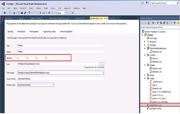Screen dimensions: 180x114
Task: Click the Find in Files toolbar icon
Action: 73,13
